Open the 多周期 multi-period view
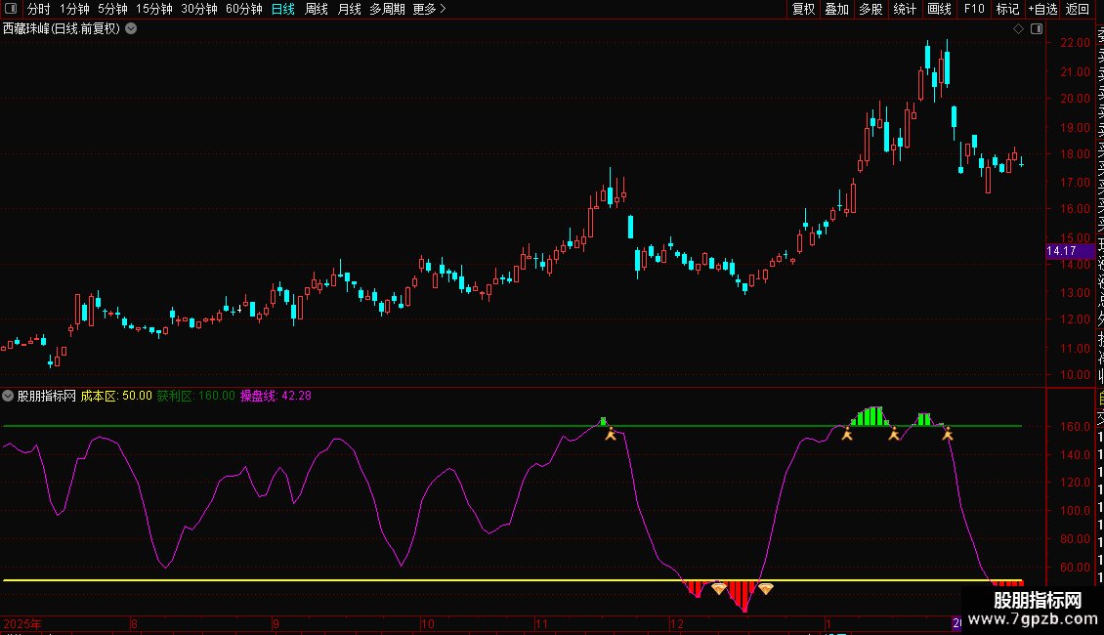The image size is (1104, 635). click(387, 9)
